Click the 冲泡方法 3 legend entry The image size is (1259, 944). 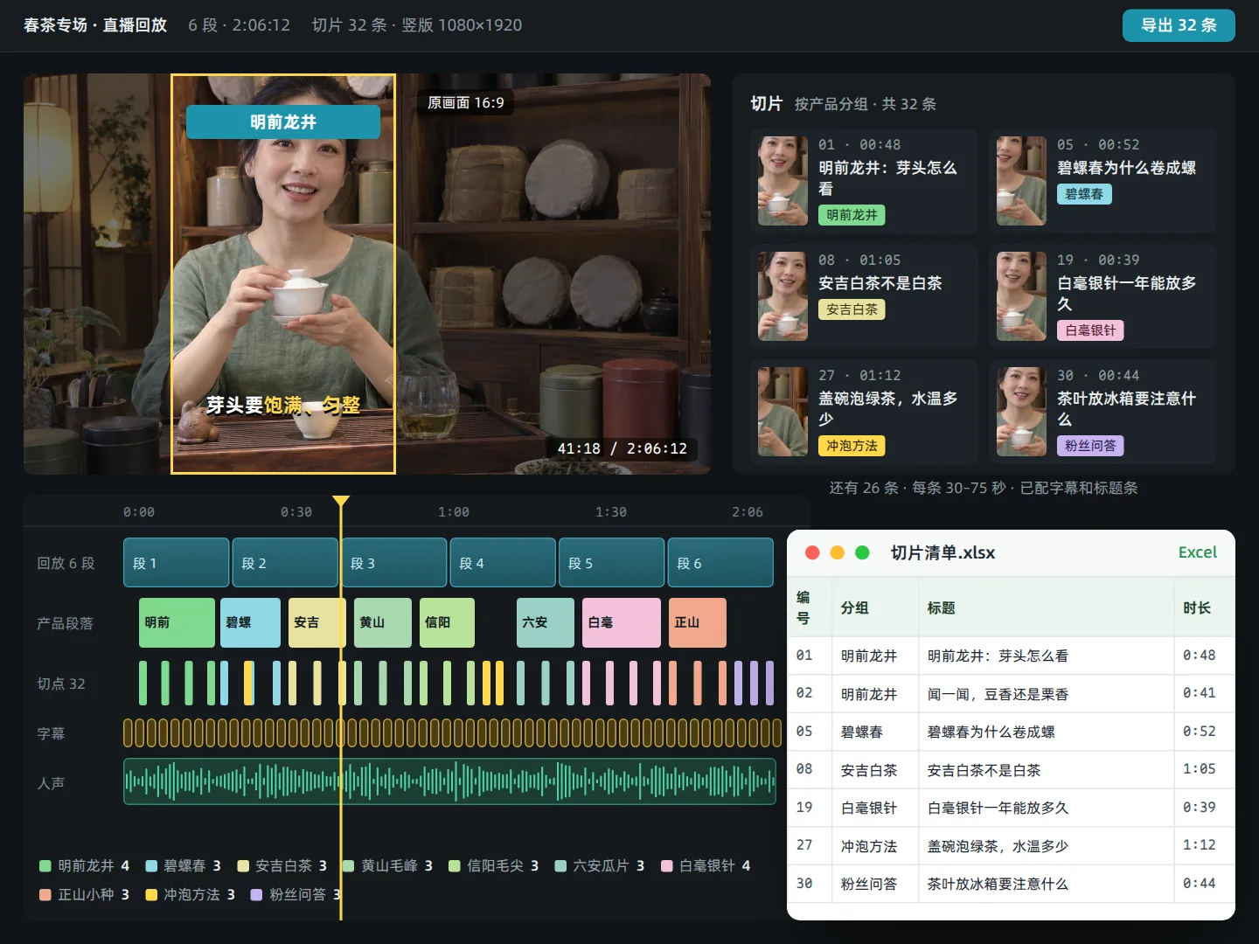click(191, 894)
